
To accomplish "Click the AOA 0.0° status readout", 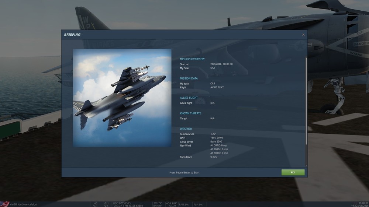I will coord(171,203).
